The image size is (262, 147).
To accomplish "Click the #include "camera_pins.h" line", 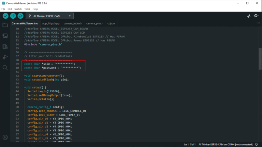I will click(43, 44).
